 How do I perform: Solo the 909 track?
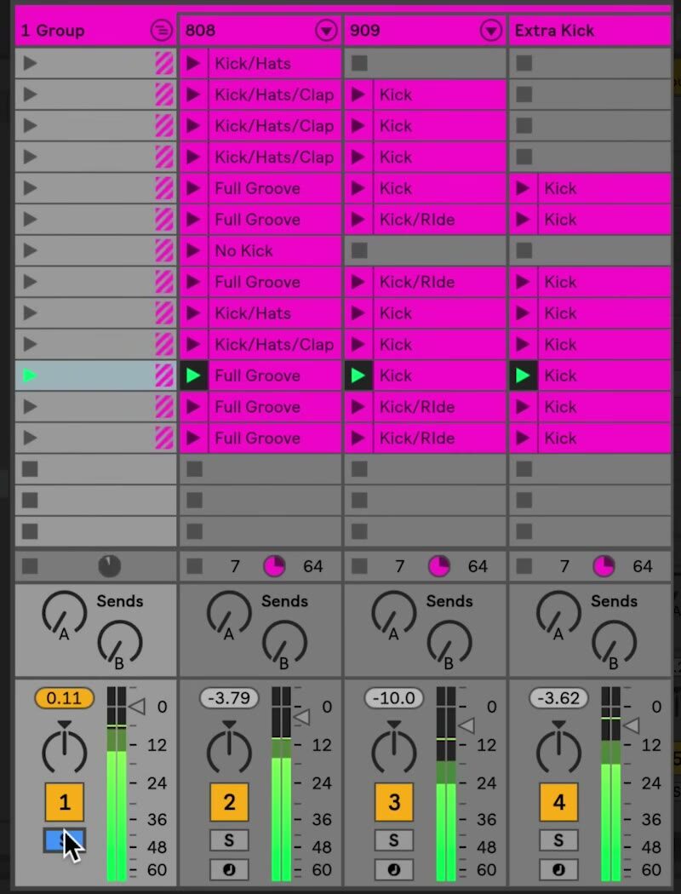click(394, 840)
